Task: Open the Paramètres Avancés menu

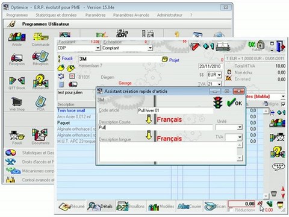Action: pyautogui.click(x=131, y=15)
